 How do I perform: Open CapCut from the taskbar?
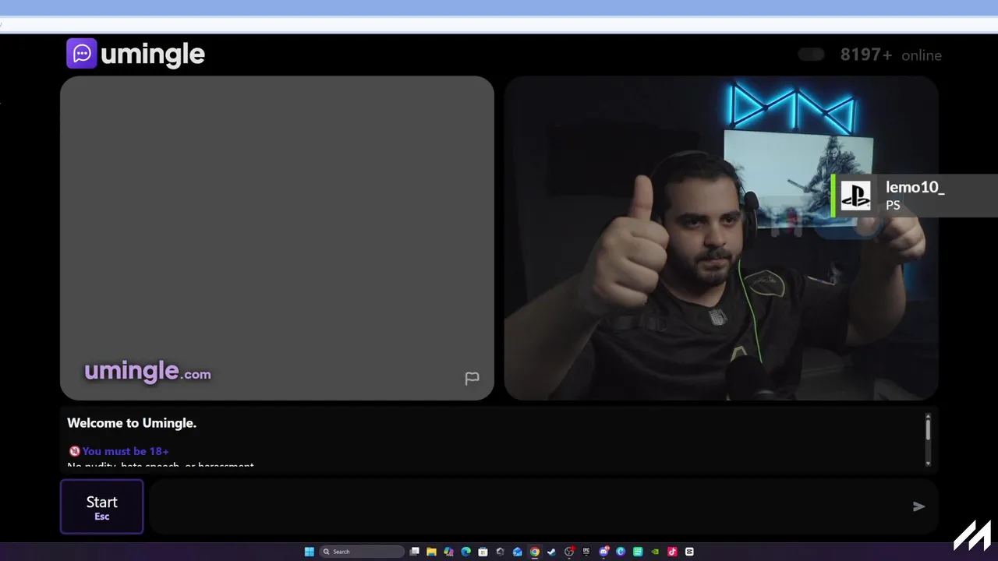[689, 552]
